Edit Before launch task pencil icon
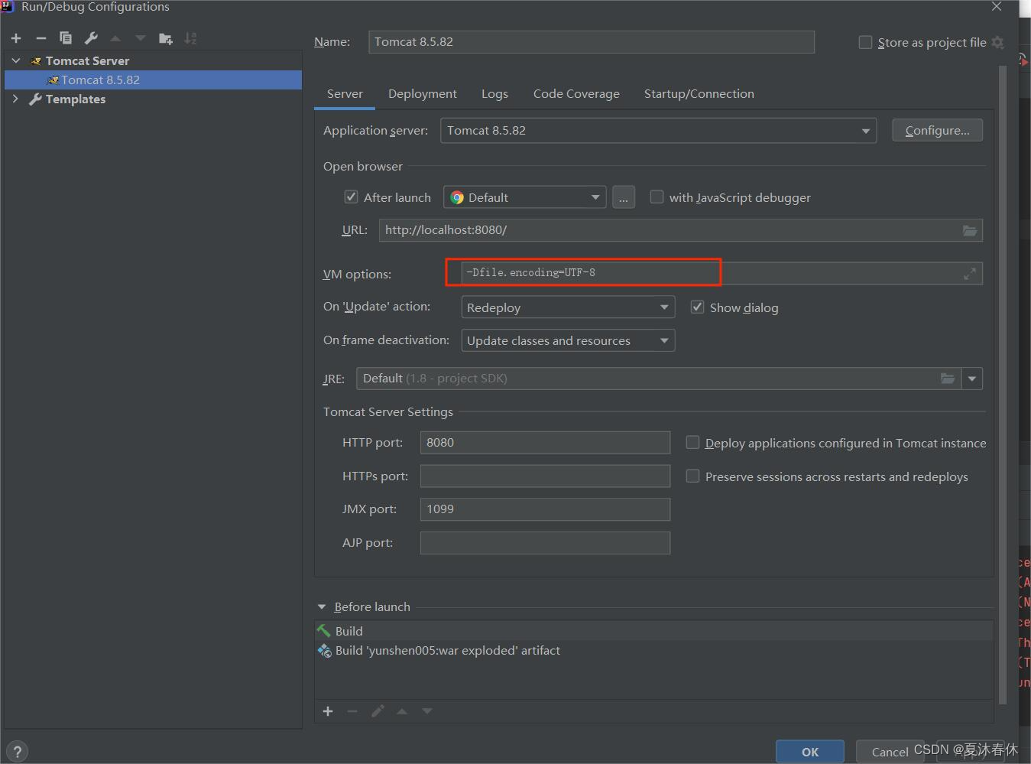 coord(378,711)
